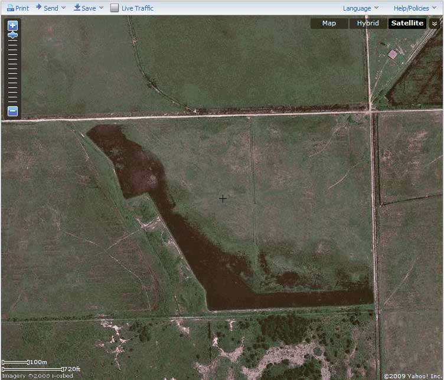The width and height of the screenshot is (444, 380).
Task: Click the 720ft scale bar
Action: [32, 369]
